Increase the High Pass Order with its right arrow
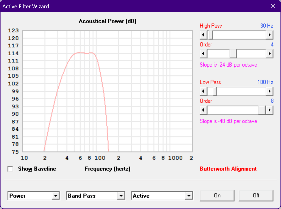Screen dimensions: 281x209 tap(269, 54)
